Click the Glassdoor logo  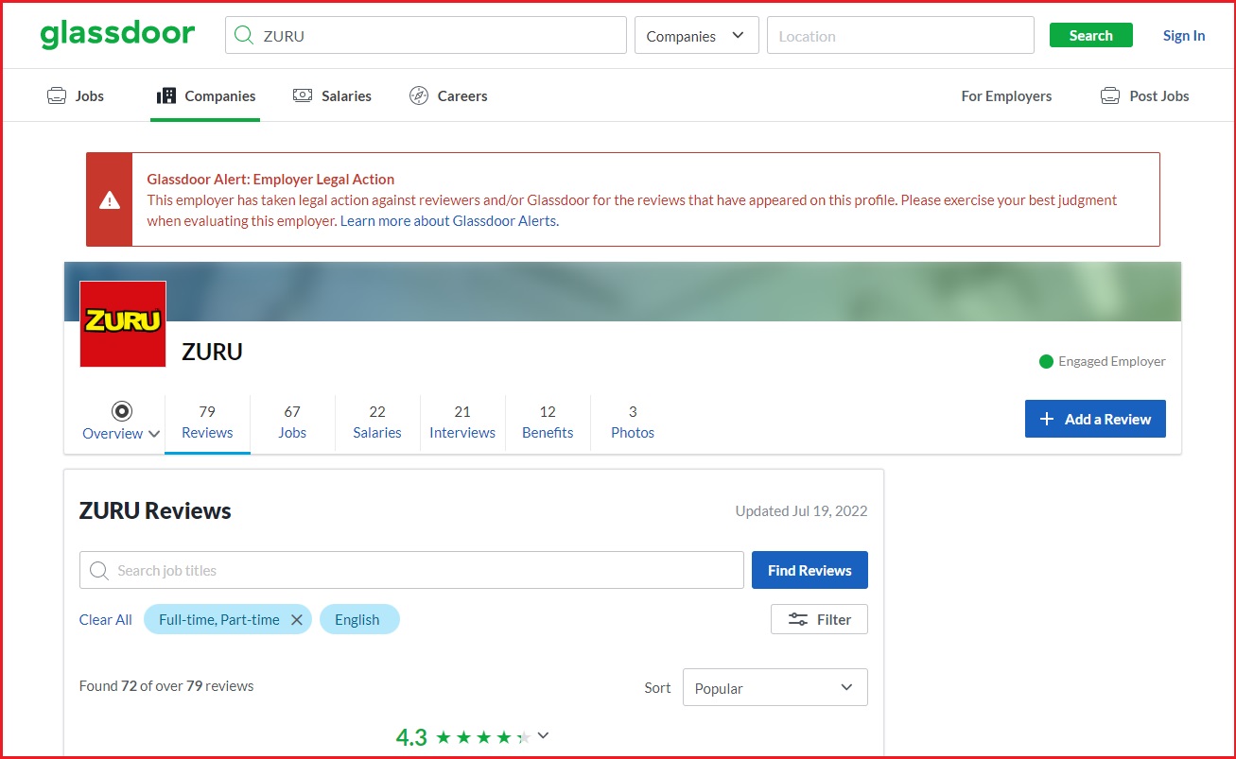coord(116,33)
